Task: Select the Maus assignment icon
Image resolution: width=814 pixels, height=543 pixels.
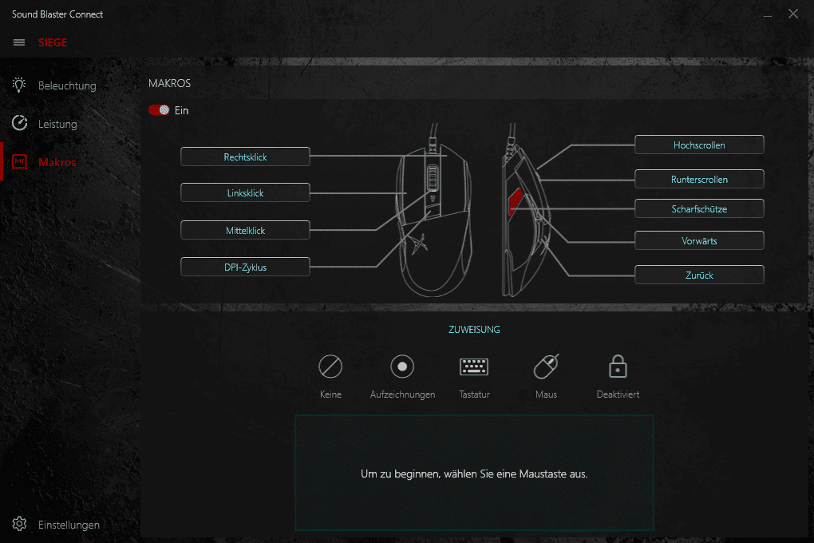Action: (546, 367)
